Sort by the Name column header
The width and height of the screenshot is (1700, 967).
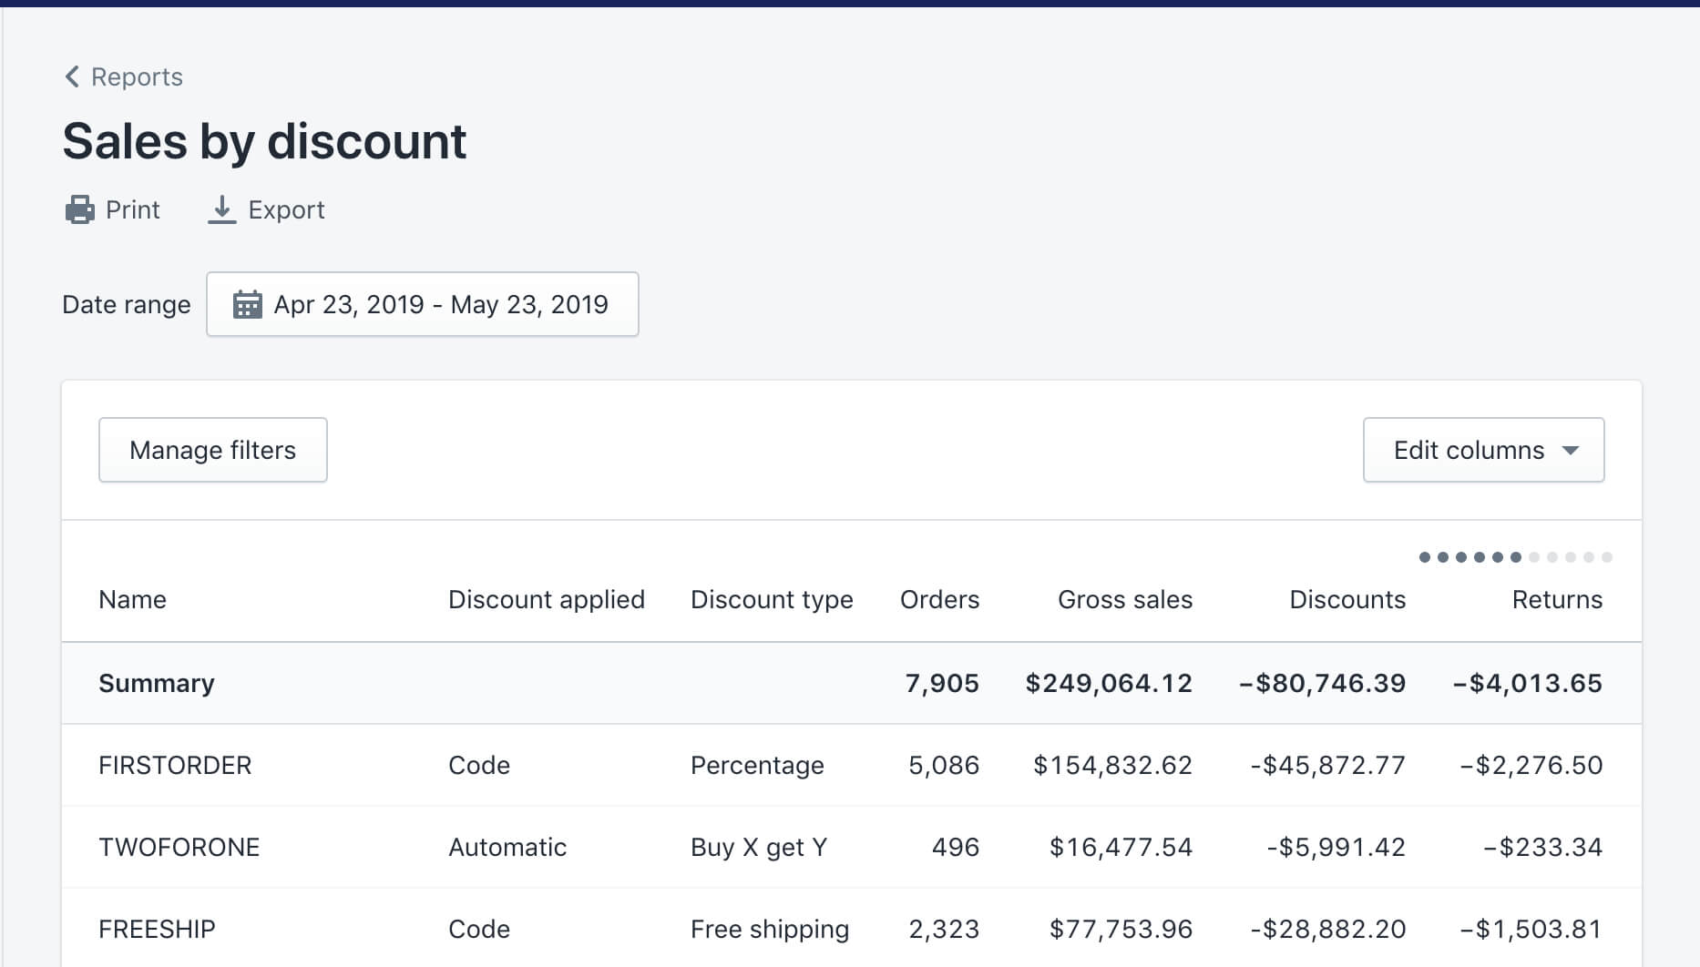pos(132,599)
